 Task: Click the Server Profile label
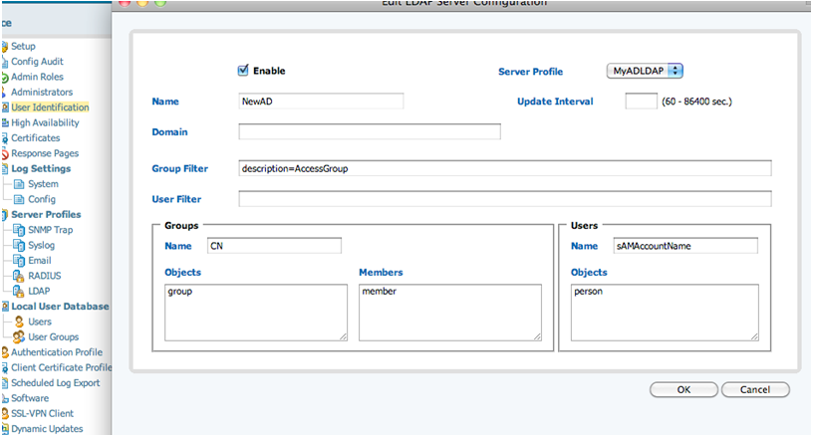point(530,72)
